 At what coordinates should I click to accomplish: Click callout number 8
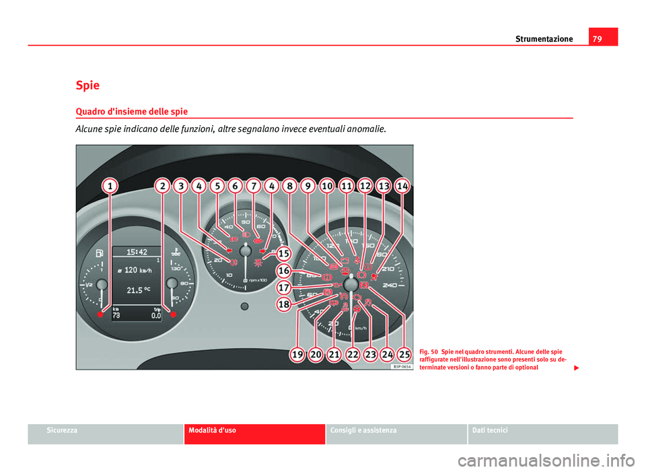tap(289, 186)
